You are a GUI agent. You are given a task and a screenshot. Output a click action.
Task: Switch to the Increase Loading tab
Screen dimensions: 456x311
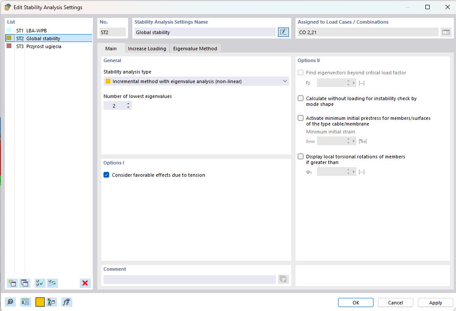click(x=147, y=49)
